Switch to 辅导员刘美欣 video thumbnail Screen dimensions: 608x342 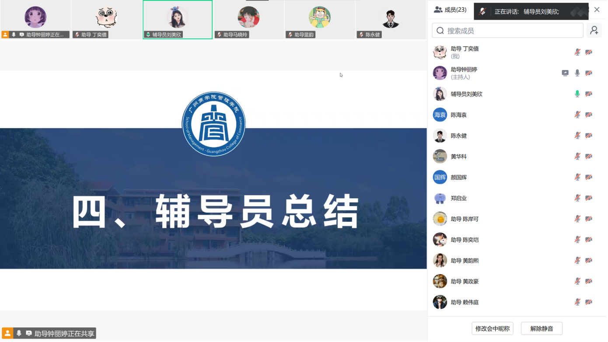click(x=177, y=19)
